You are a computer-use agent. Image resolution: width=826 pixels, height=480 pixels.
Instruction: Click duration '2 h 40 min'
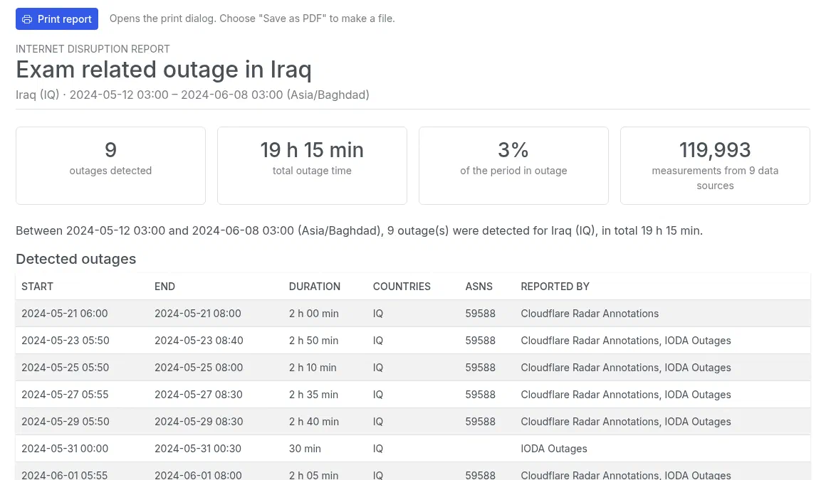[314, 422]
